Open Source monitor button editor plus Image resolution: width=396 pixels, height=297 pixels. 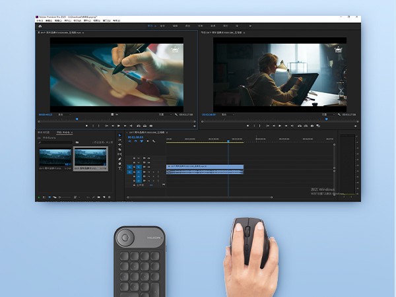pos(195,126)
